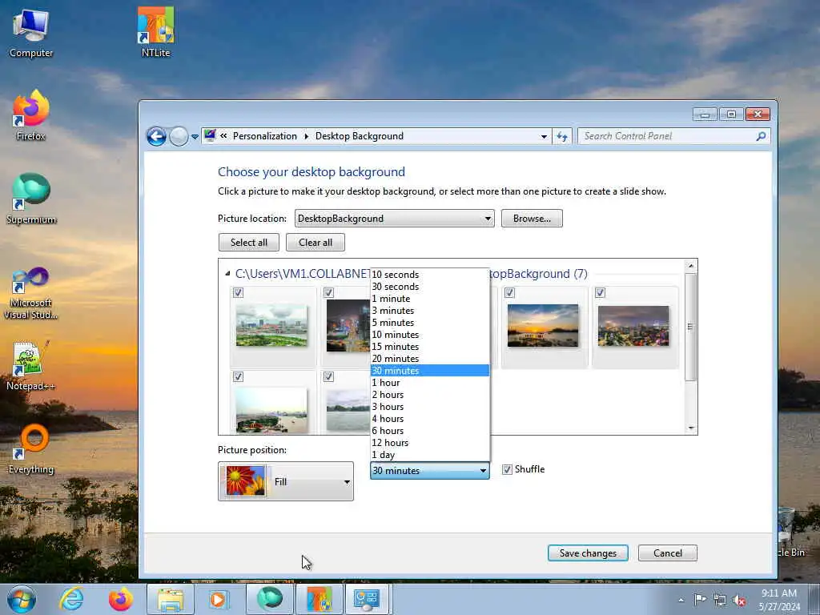The width and height of the screenshot is (820, 615).
Task: Choose 10 seconds interval
Action: (430, 275)
